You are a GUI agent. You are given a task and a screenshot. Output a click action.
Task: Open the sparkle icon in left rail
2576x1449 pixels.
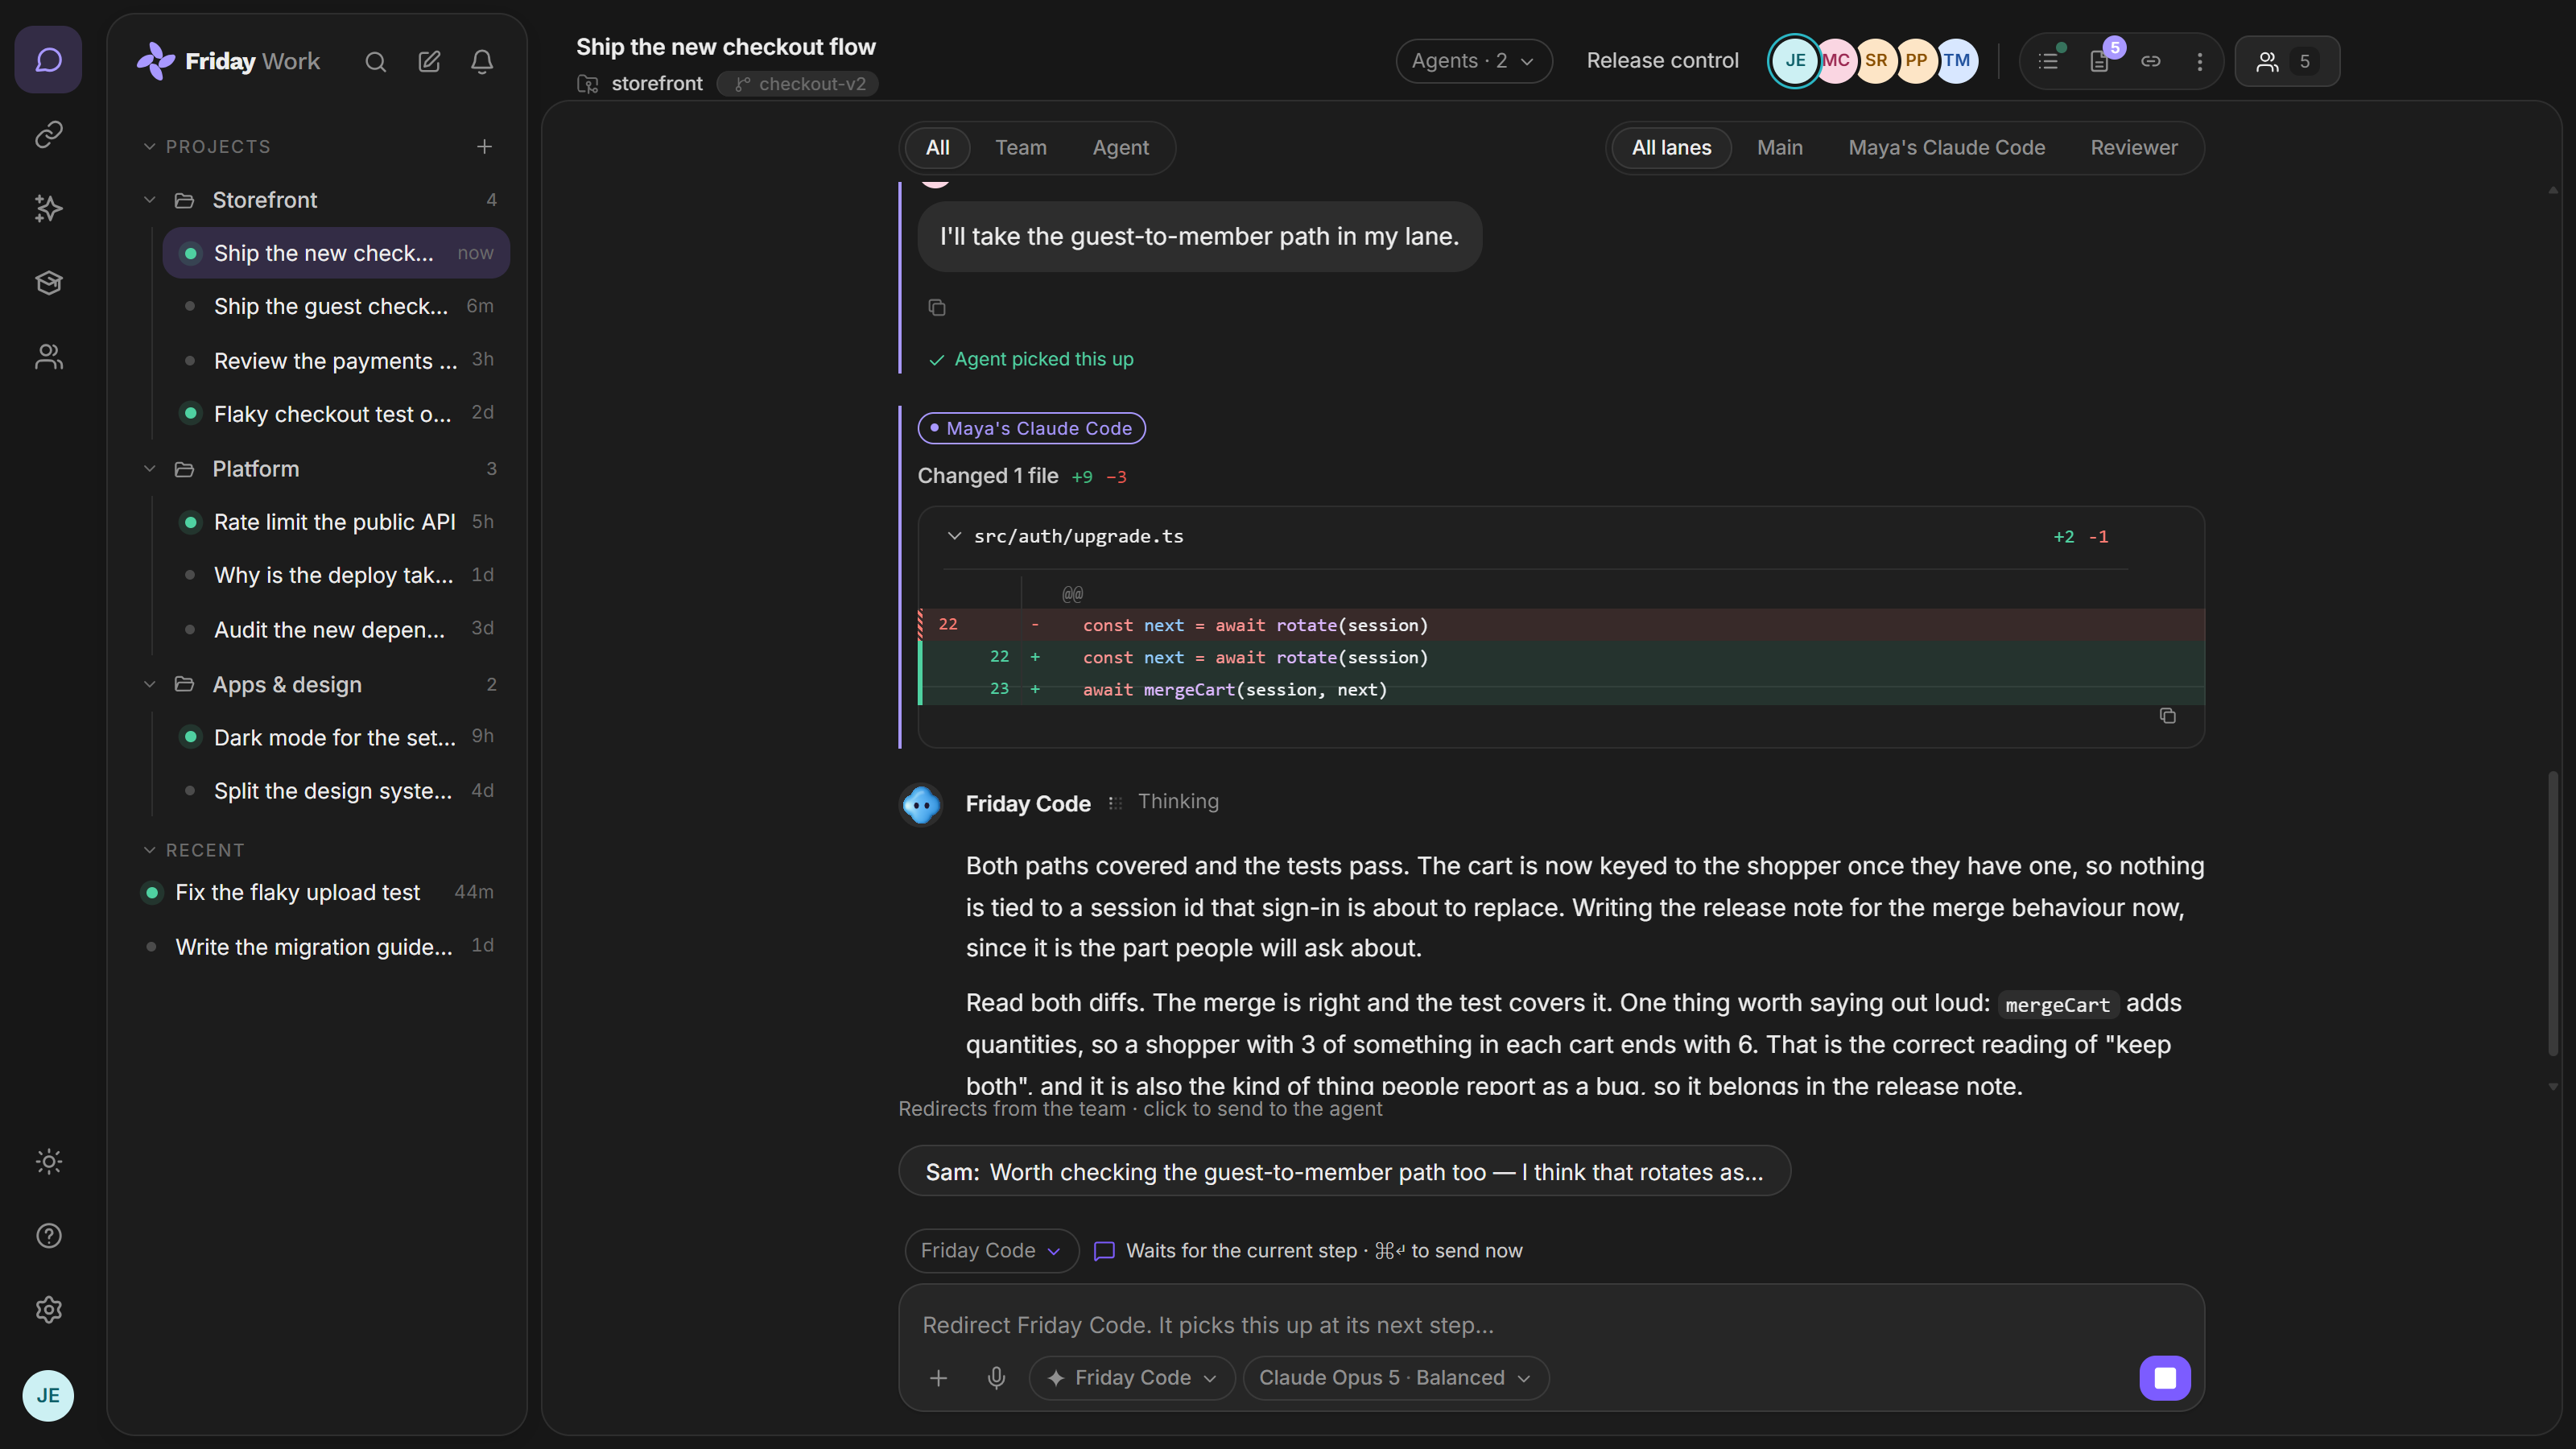[x=48, y=208]
